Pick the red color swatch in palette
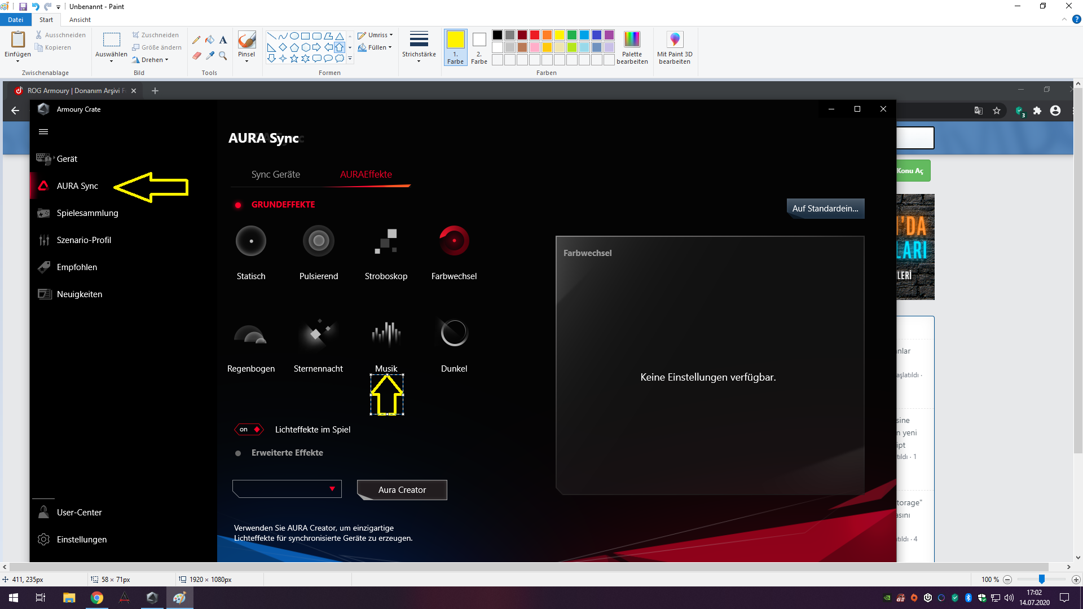1083x609 pixels. click(534, 35)
